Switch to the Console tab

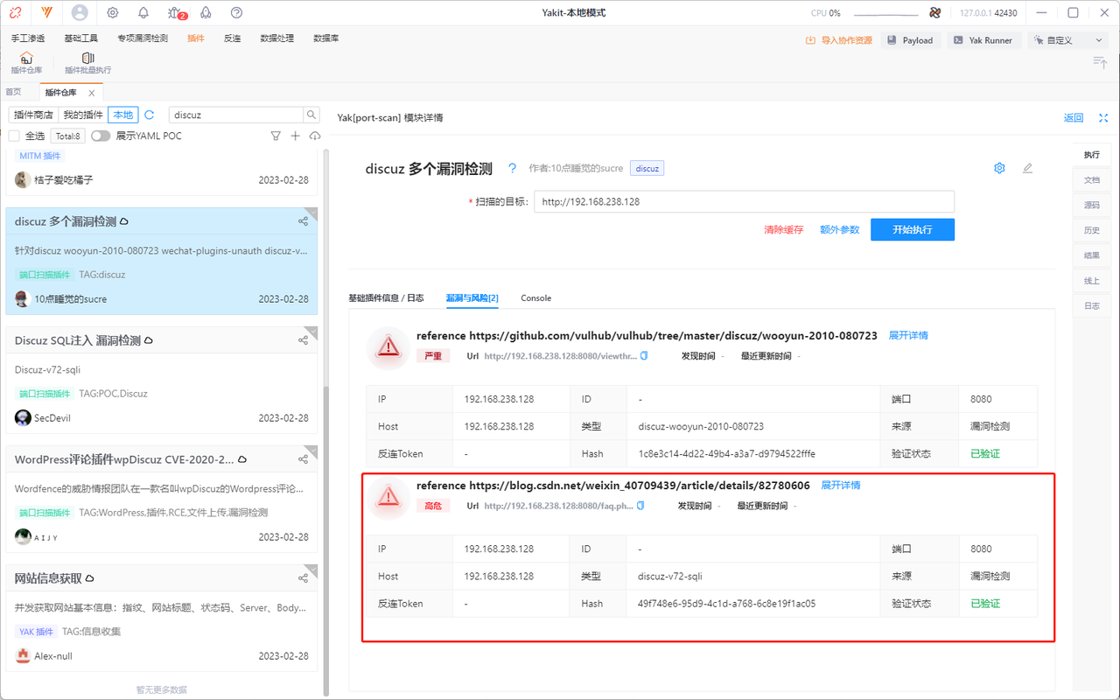click(x=536, y=297)
